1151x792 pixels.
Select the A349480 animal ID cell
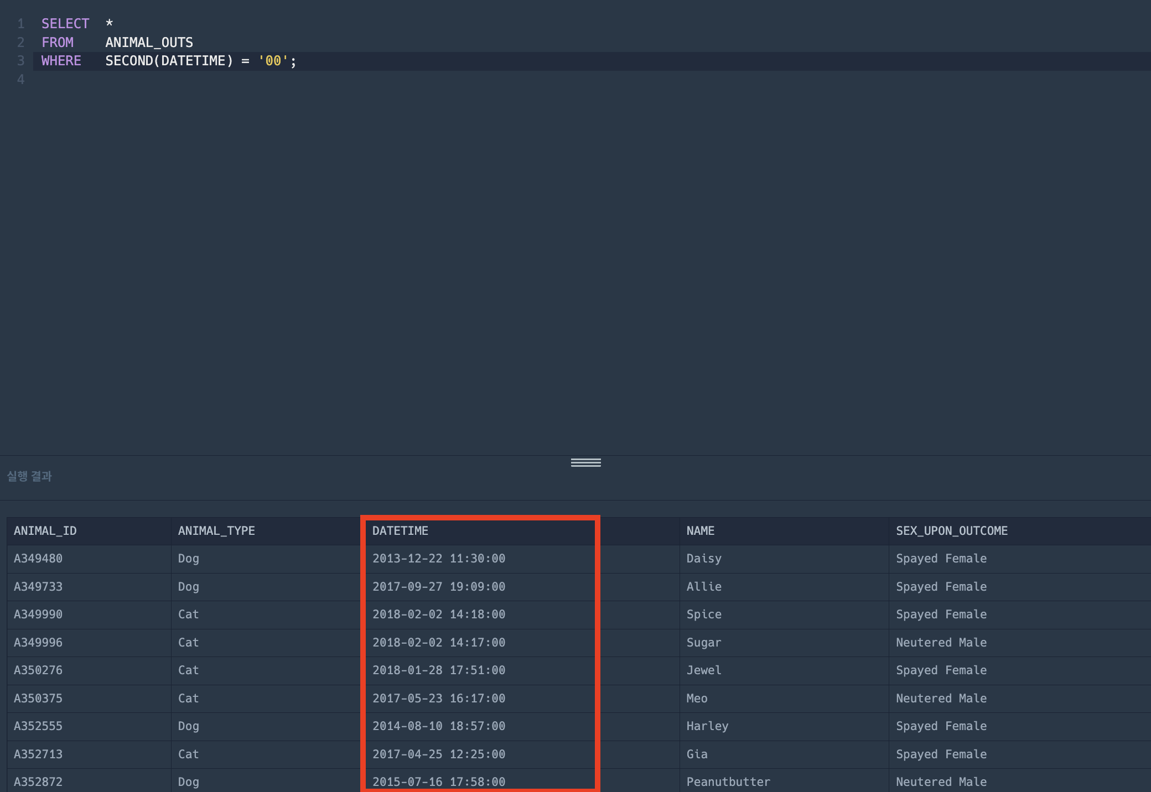38,559
